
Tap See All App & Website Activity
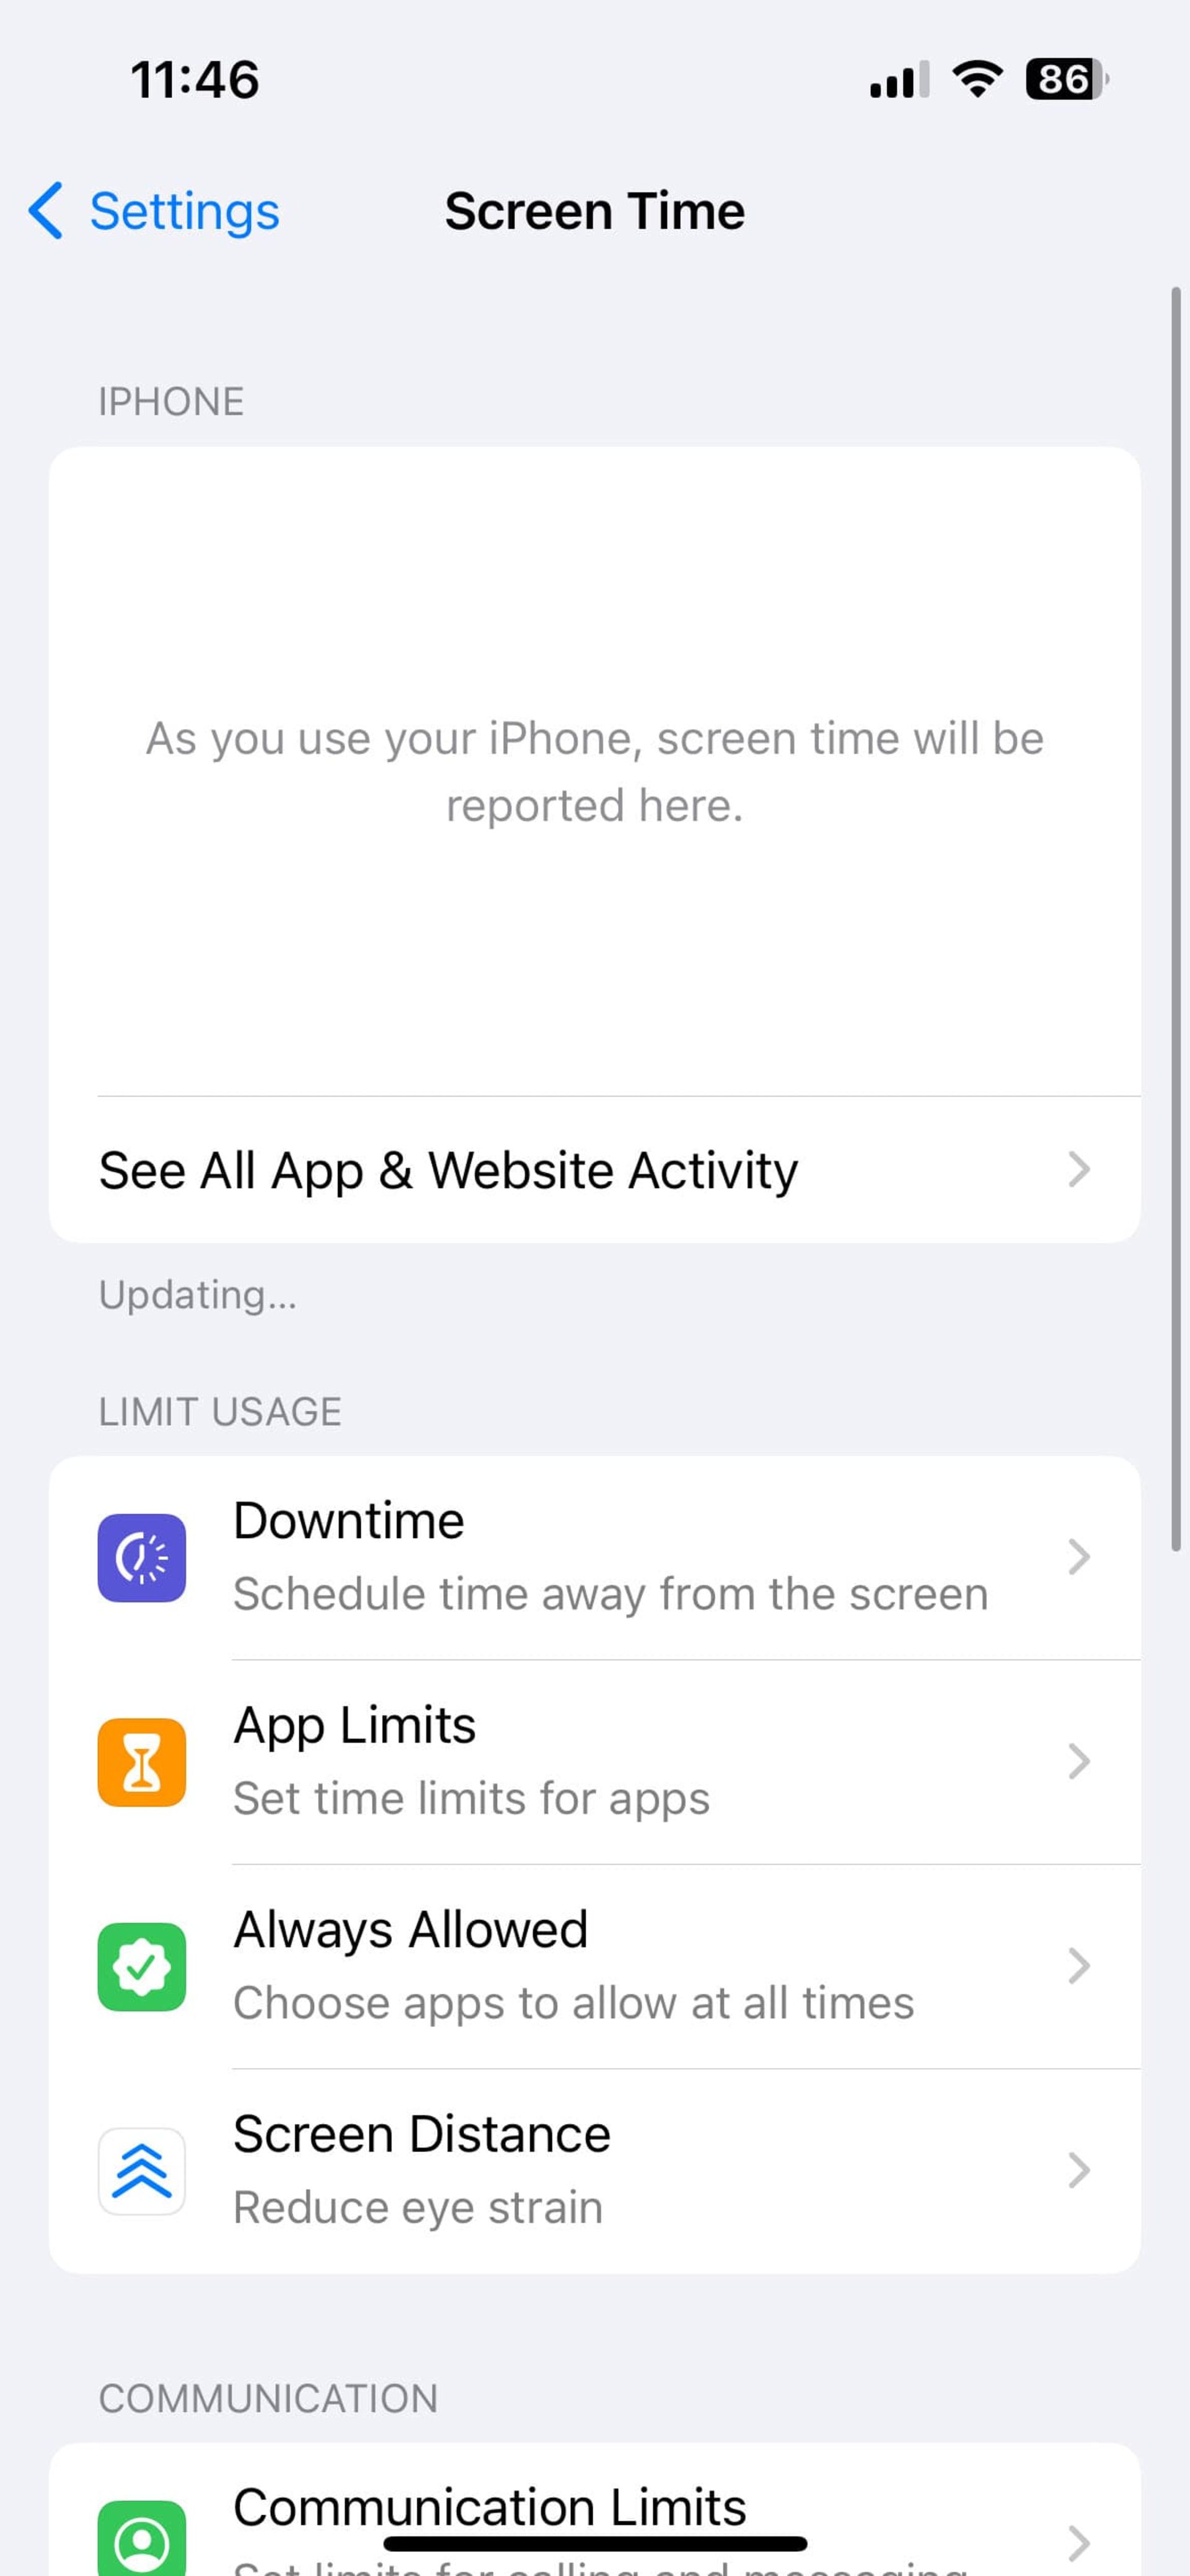[594, 1170]
